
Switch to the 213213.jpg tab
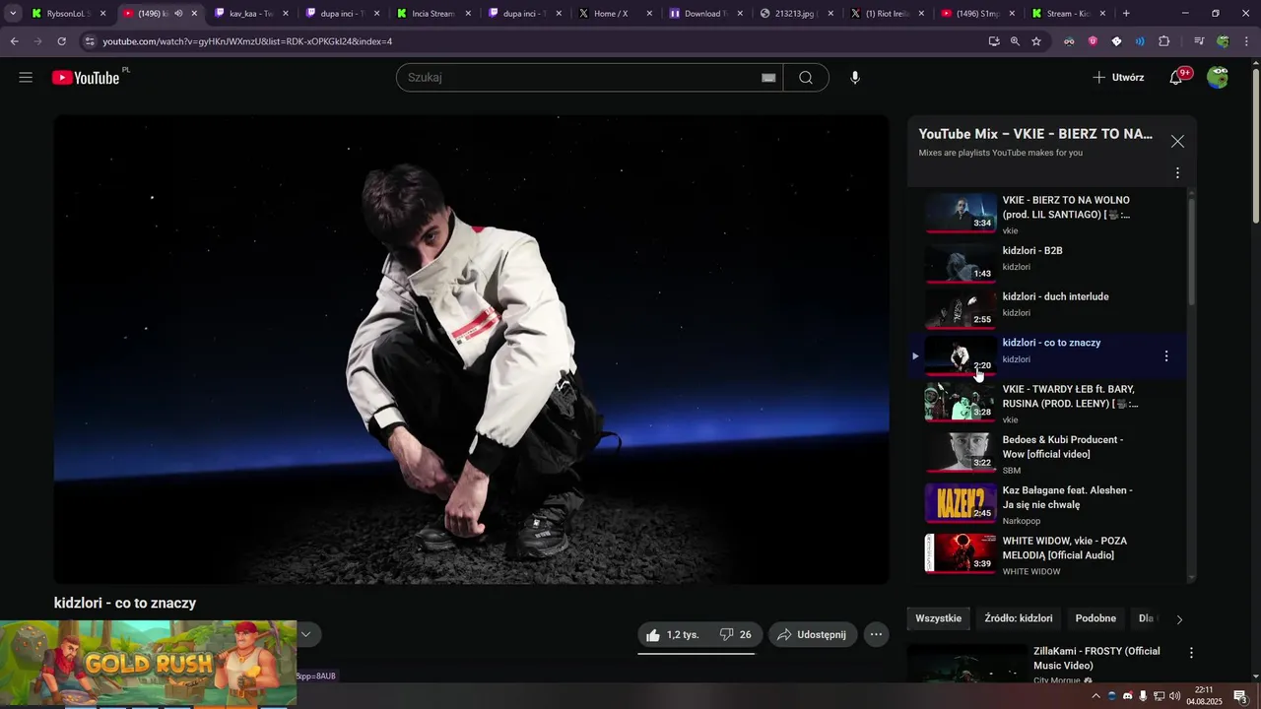point(797,14)
